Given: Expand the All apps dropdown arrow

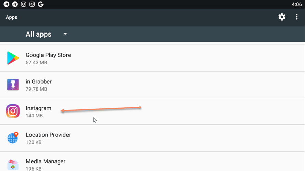Looking at the screenshot, I should (65, 34).
